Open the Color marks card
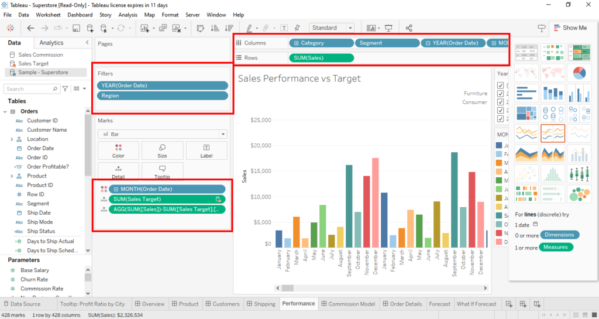 [x=118, y=150]
